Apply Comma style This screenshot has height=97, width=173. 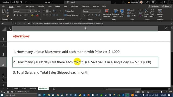[92, 15]
